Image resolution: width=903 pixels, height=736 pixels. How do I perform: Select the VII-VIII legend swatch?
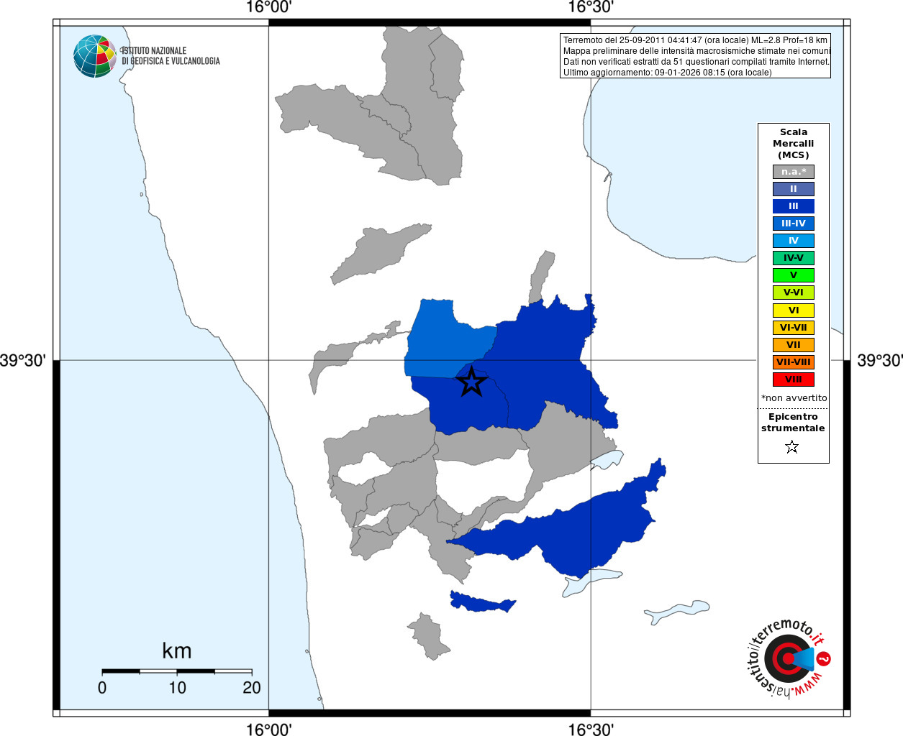pos(794,362)
